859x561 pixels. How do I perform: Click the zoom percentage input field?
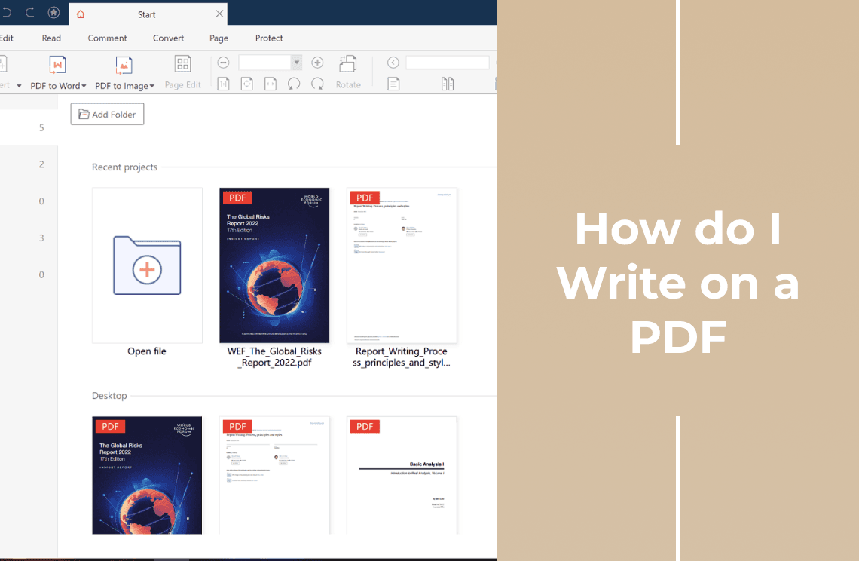pyautogui.click(x=265, y=63)
